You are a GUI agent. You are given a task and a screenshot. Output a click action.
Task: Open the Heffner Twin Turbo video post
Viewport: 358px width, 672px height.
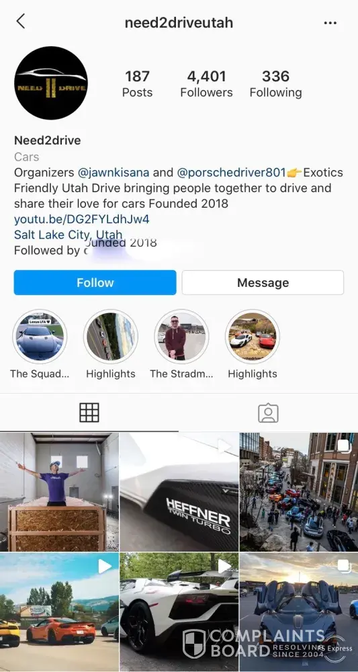click(x=179, y=492)
